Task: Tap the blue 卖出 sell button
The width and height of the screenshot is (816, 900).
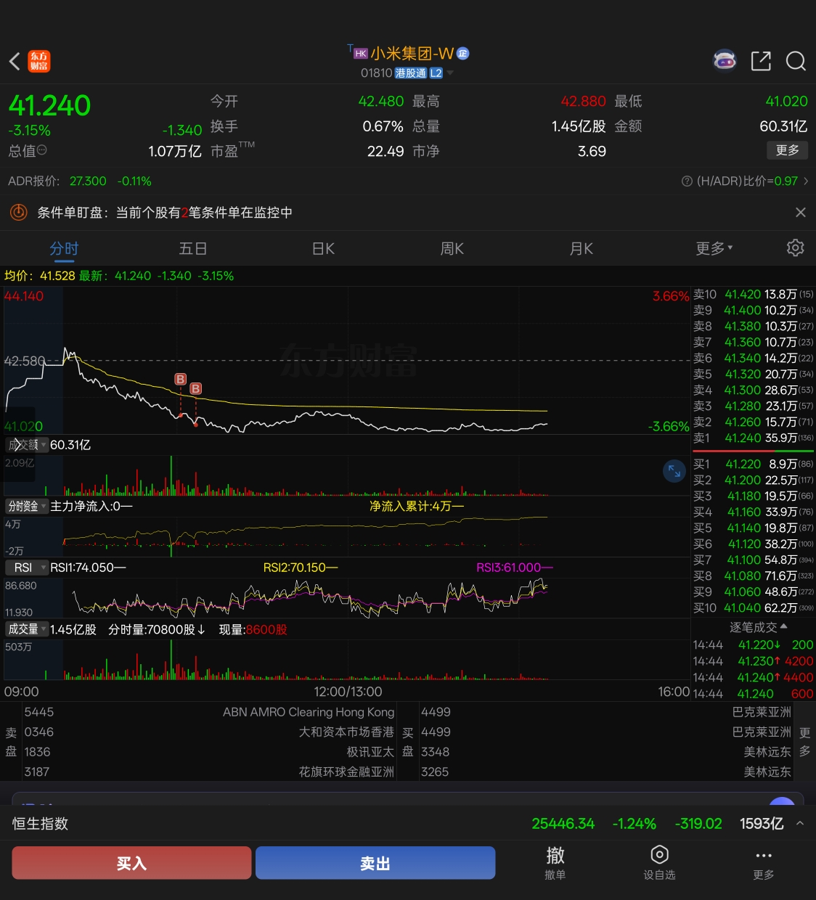Action: (375, 863)
